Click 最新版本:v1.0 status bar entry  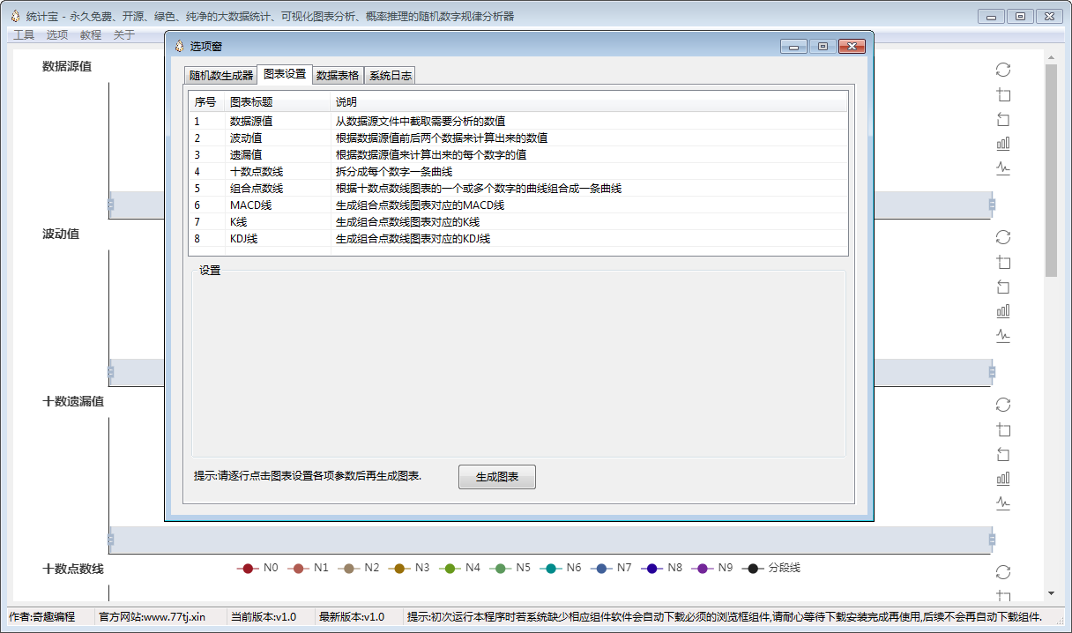tap(351, 616)
